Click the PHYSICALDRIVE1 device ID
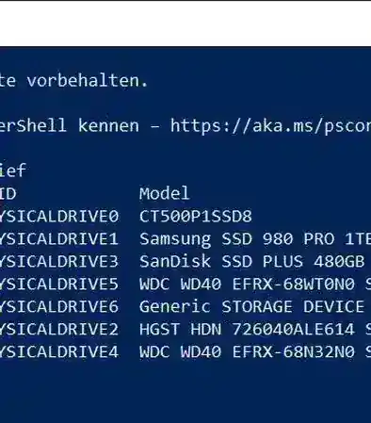 59,238
